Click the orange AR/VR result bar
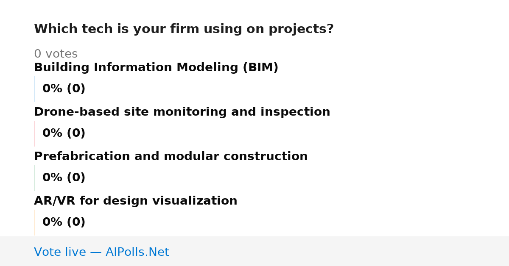 click(34, 222)
